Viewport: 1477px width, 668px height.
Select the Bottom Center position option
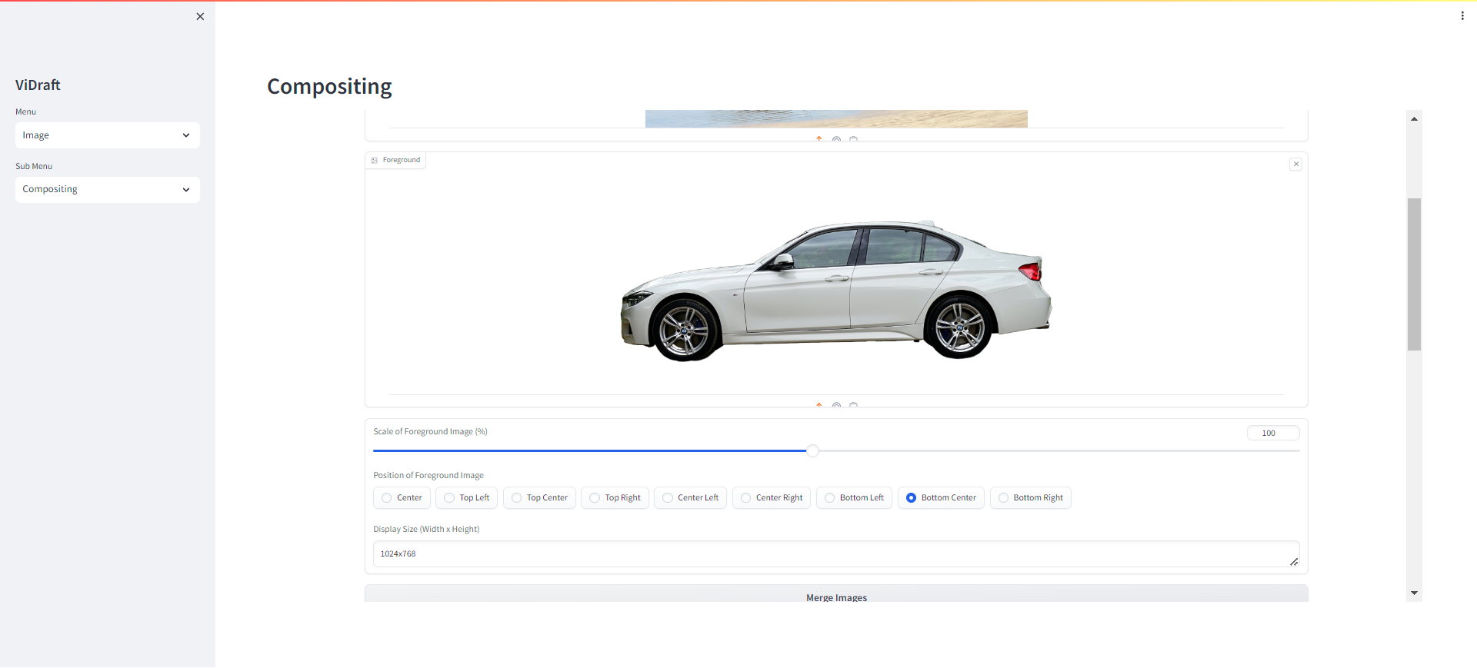click(941, 498)
